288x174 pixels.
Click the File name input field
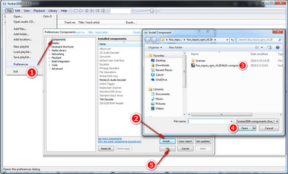coord(209,121)
